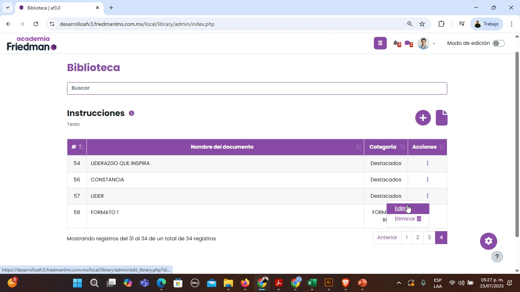520x292 pixels.
Task: Open the help question mark button
Action: click(x=497, y=257)
